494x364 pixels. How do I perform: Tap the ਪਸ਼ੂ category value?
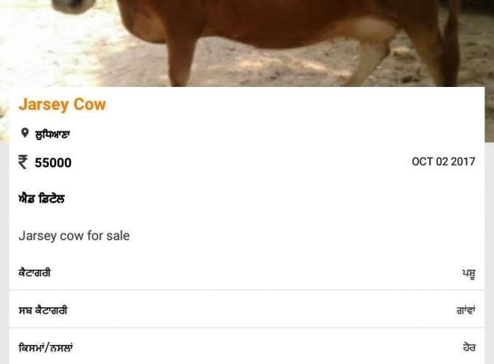[x=469, y=273]
